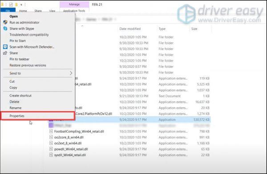This screenshot has height=174, width=267.
Task: Click the 798 KB size cell
Action: click(205, 131)
